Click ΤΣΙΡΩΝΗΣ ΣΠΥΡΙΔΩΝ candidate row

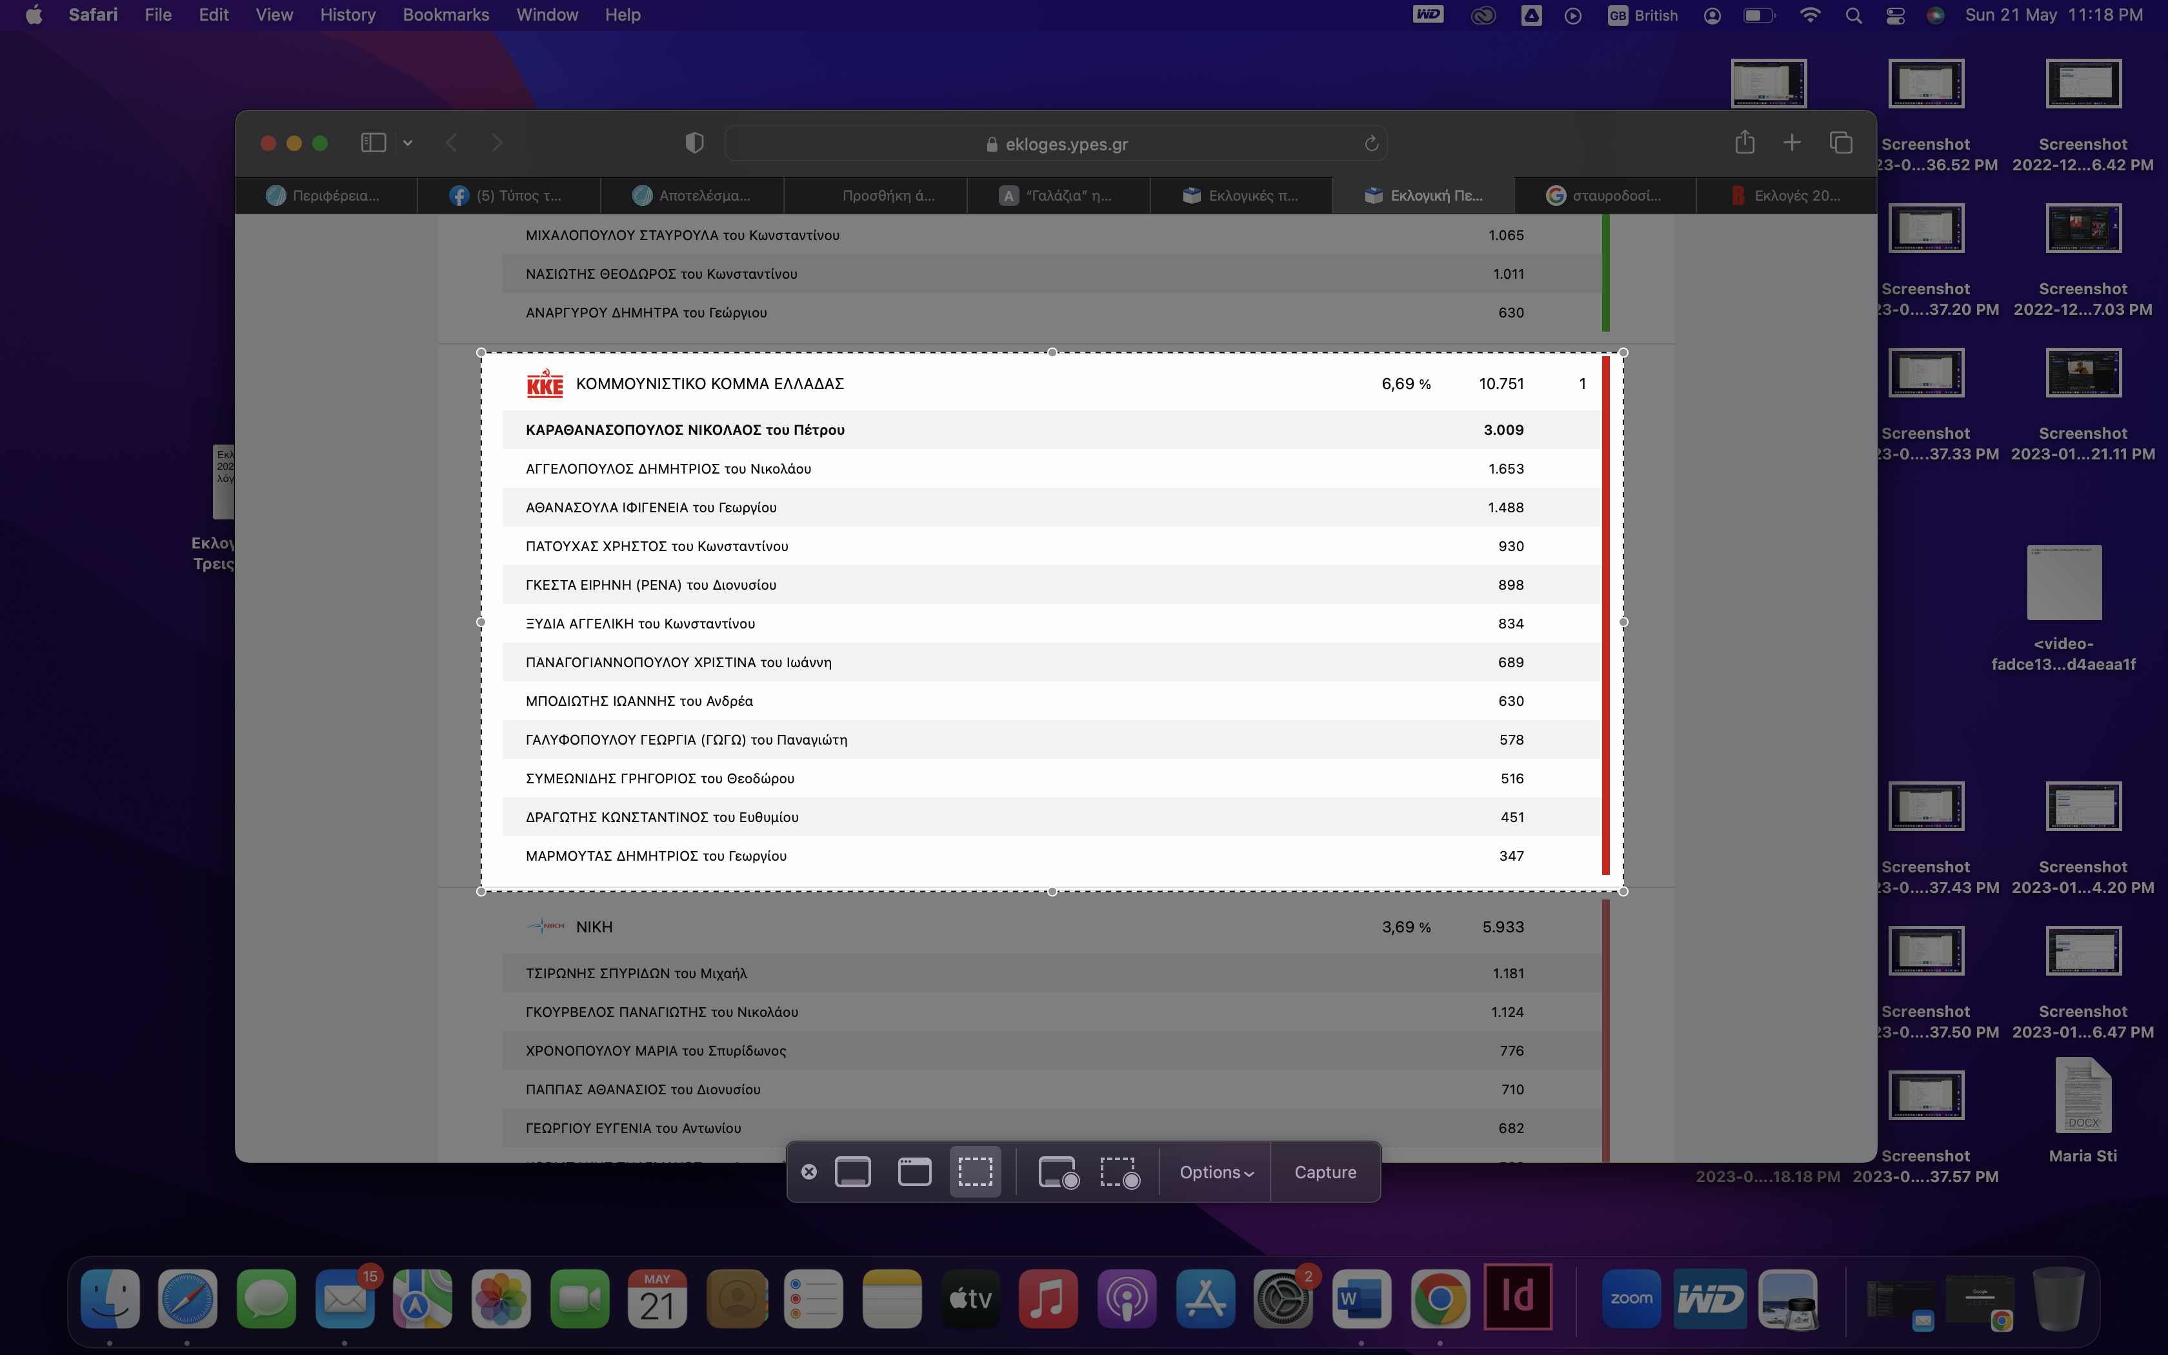pos(1052,973)
